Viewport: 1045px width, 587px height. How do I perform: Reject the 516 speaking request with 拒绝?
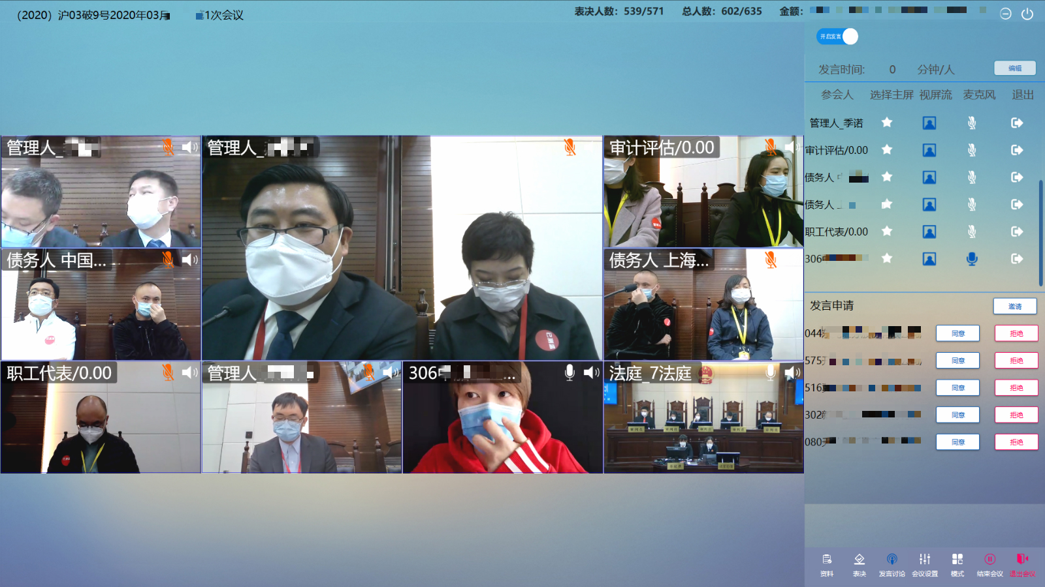coord(1016,387)
